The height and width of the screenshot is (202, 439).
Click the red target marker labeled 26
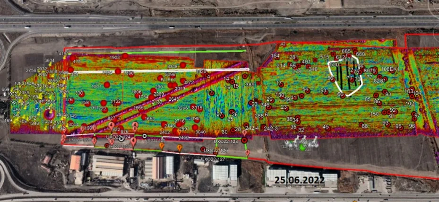232,112
